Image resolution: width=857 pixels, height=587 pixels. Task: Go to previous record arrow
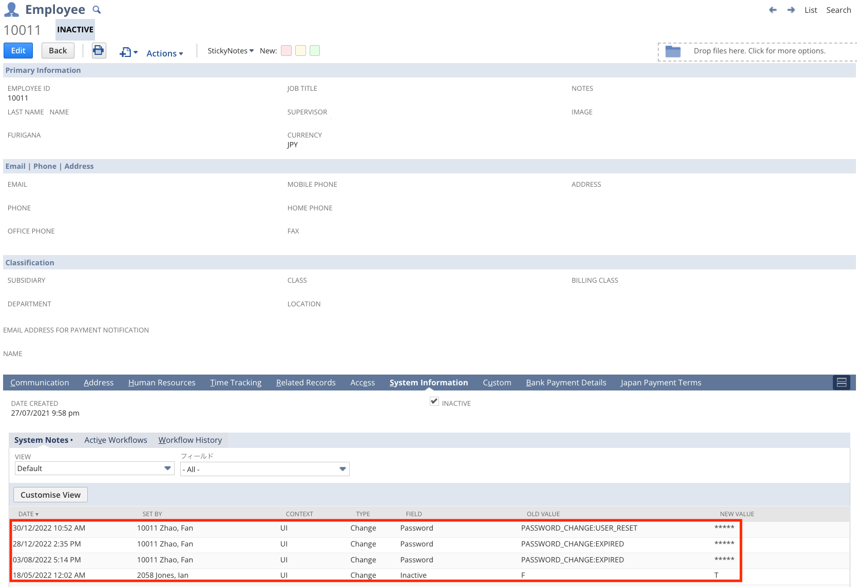pos(773,10)
